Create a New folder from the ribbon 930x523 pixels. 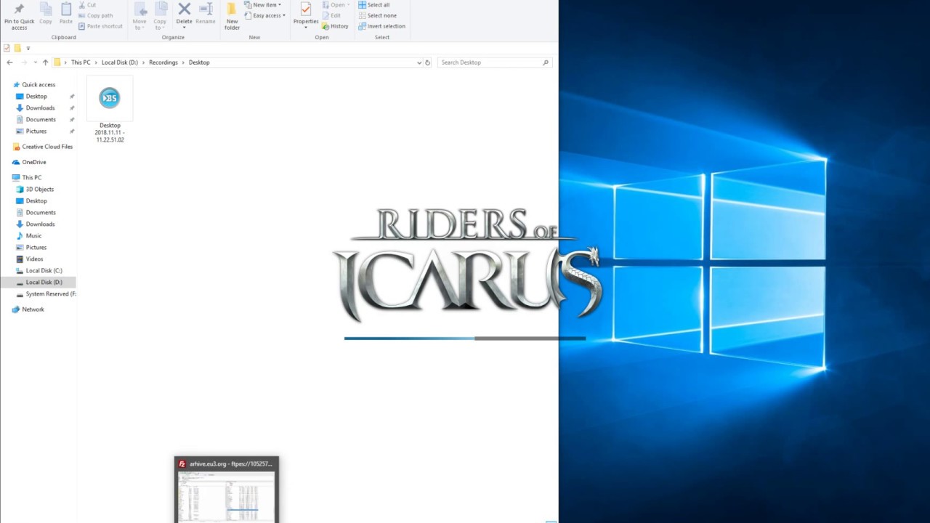click(x=232, y=15)
